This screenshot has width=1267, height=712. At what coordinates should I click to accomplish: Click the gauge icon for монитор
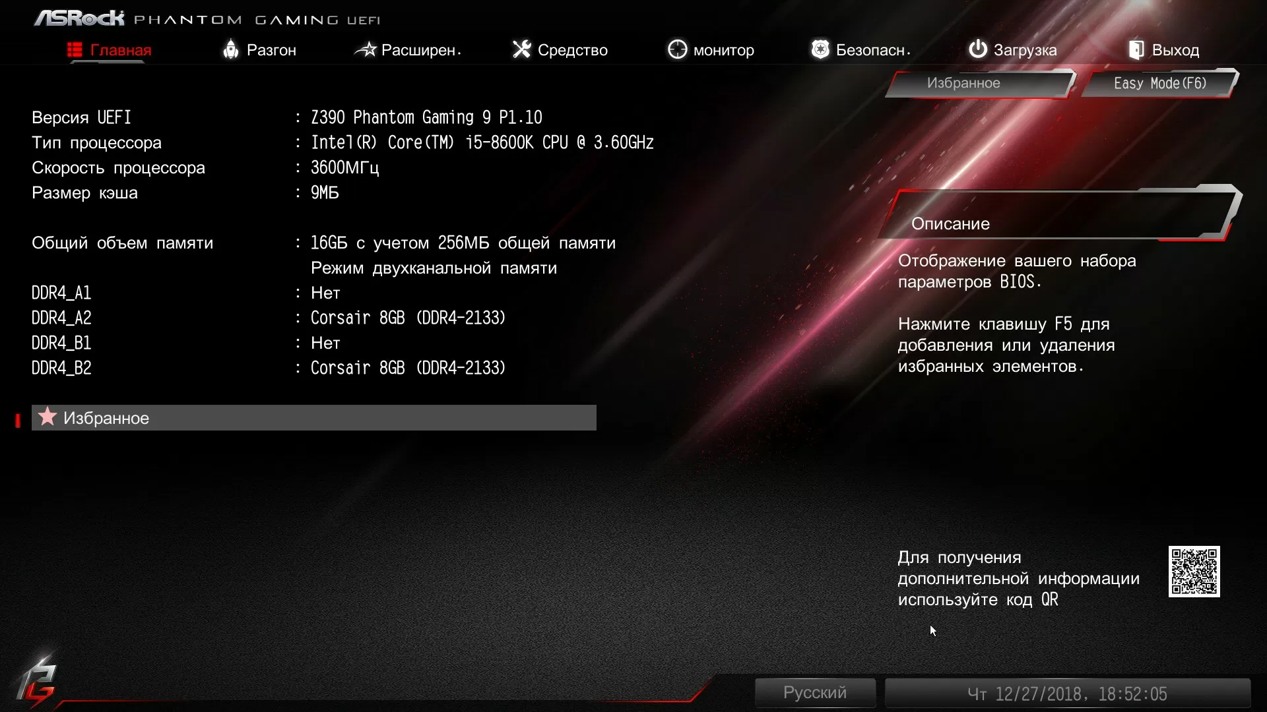point(677,49)
